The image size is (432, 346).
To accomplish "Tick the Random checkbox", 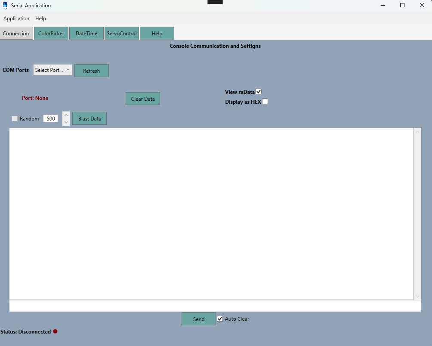I will (x=15, y=119).
